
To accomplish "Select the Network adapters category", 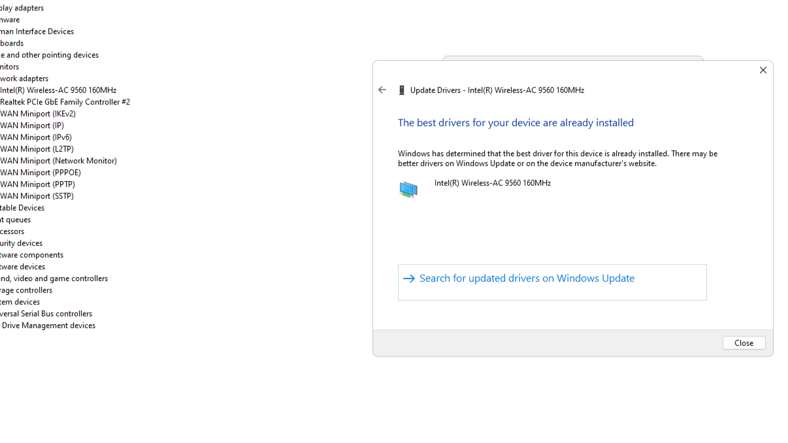I will (x=24, y=78).
